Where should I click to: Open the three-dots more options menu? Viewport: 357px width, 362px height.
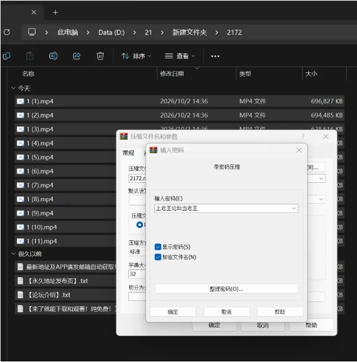[215, 56]
